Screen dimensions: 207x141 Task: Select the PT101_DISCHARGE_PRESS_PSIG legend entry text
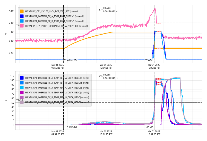[56, 26]
